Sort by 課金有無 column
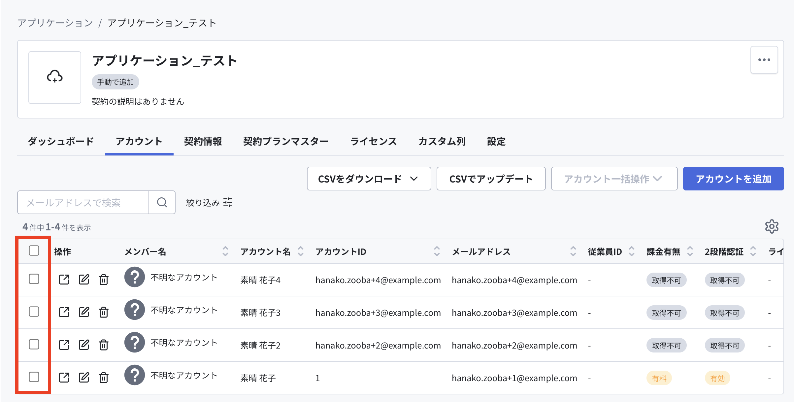 690,251
